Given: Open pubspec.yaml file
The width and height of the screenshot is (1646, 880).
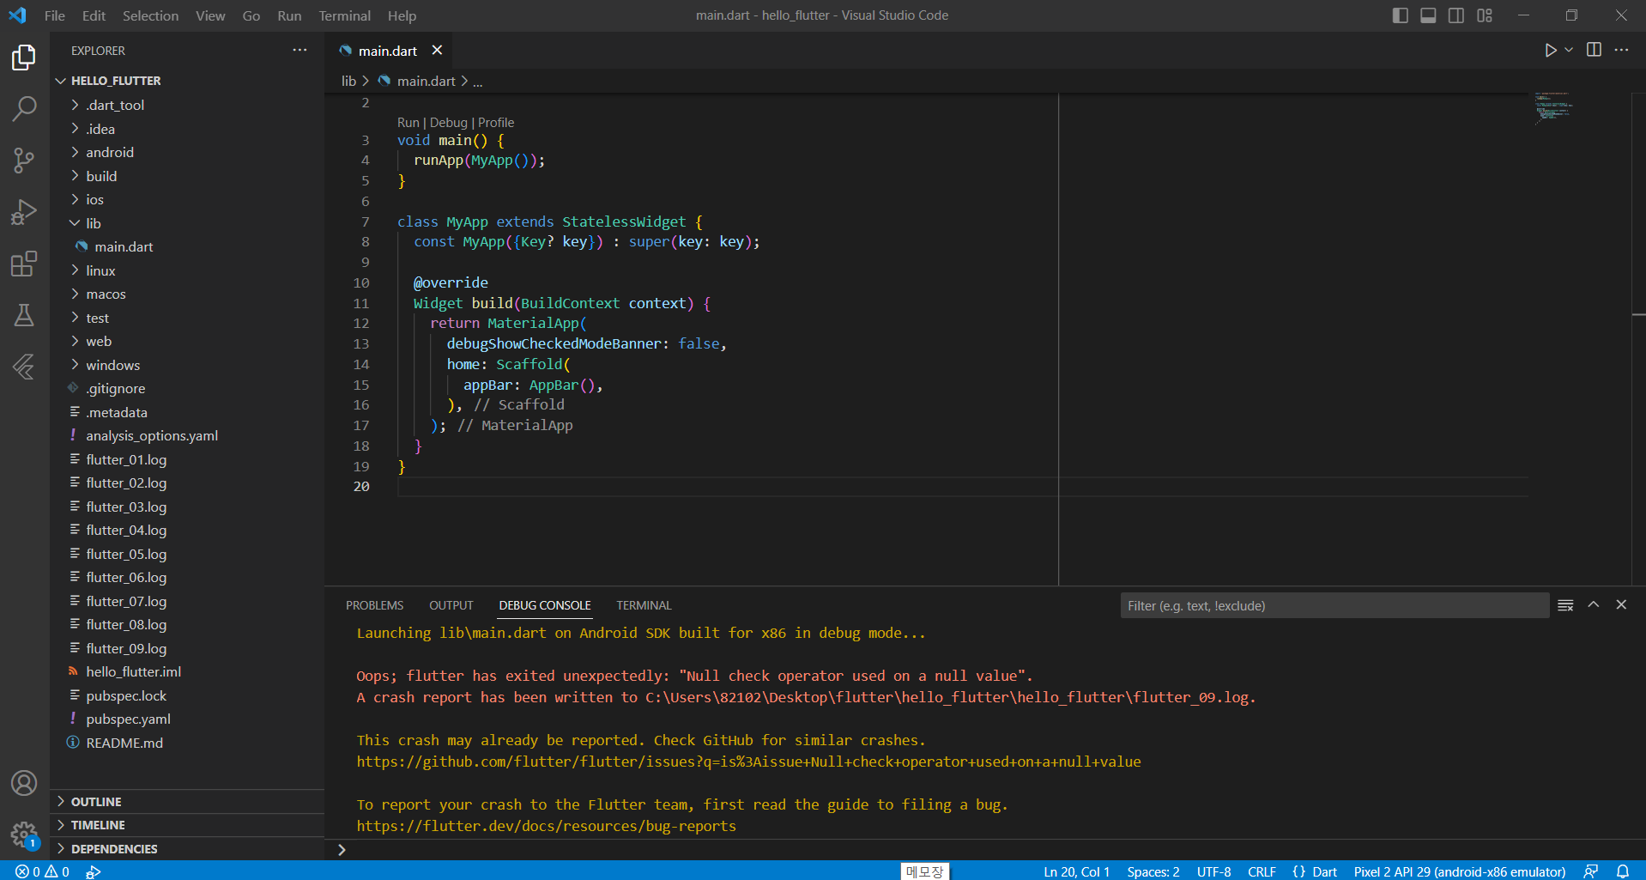Looking at the screenshot, I should click(x=128, y=719).
